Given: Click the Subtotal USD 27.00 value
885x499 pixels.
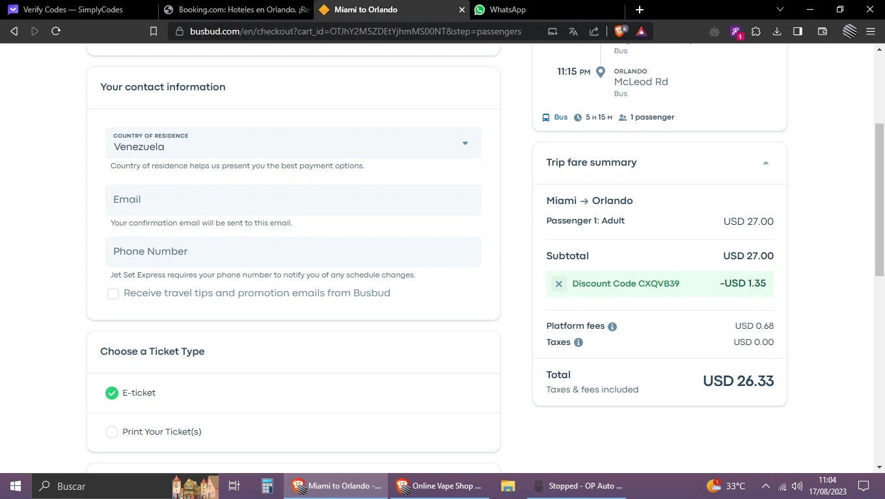Looking at the screenshot, I should (x=748, y=256).
